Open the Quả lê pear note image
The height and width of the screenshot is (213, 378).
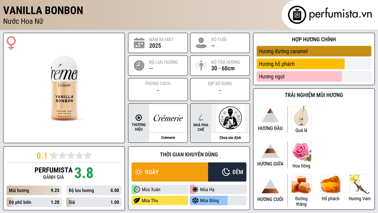point(301,116)
